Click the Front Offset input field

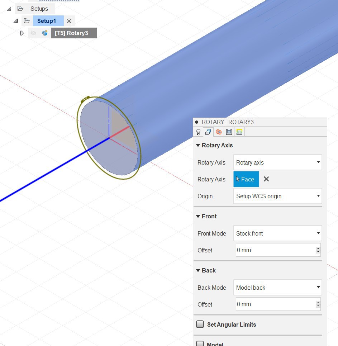pyautogui.click(x=276, y=250)
